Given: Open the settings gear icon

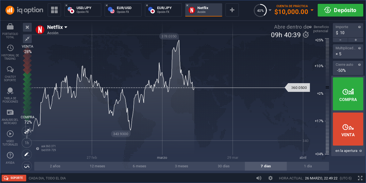Looking at the screenshot, I should (270, 178).
